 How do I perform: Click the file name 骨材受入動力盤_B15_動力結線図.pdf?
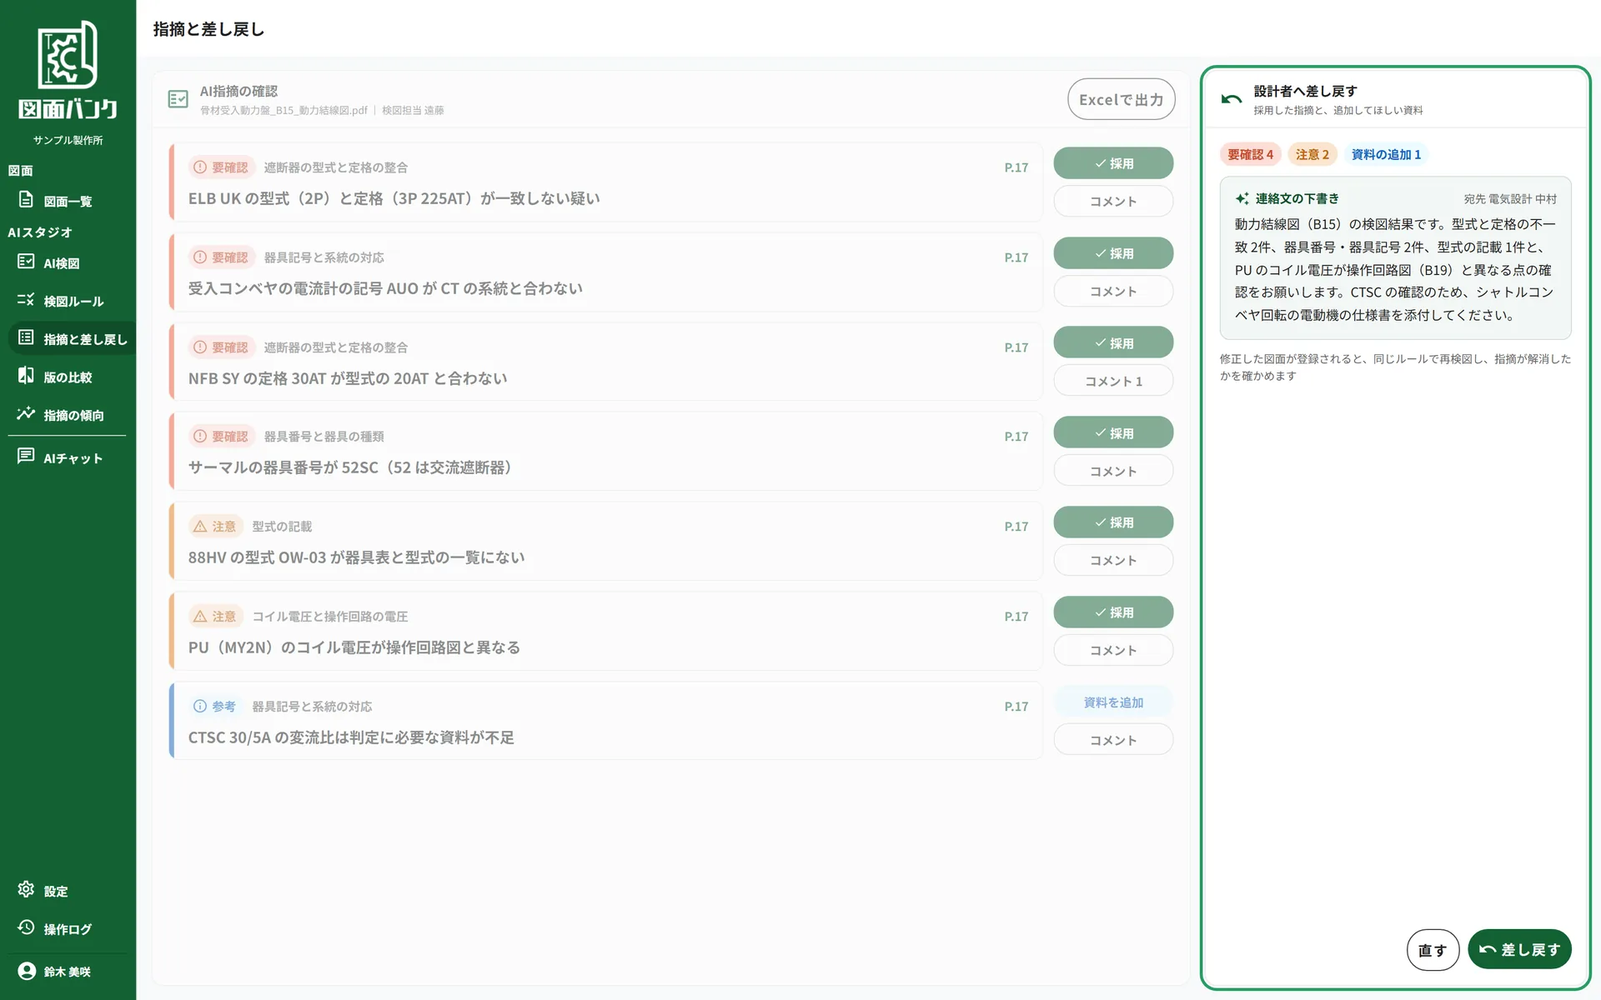[x=284, y=110]
